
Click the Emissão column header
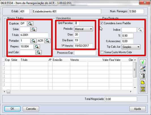click(61, 60)
